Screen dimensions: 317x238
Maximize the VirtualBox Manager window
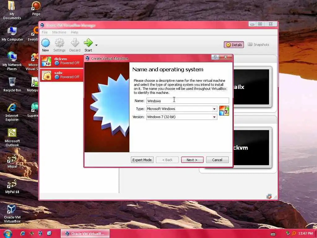click(x=260, y=24)
